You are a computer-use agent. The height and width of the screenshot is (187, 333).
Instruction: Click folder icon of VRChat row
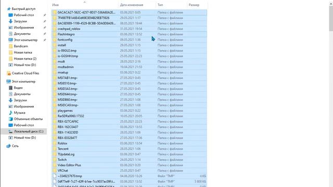point(55,170)
